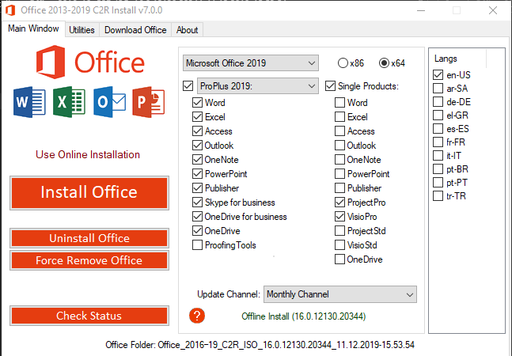Enable the it-IT language
Viewport: 512px width, 356px height.
438,156
